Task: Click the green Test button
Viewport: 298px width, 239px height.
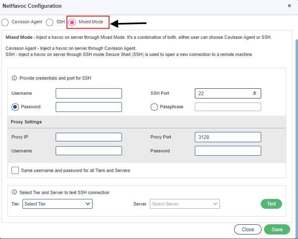Action: 271,204
